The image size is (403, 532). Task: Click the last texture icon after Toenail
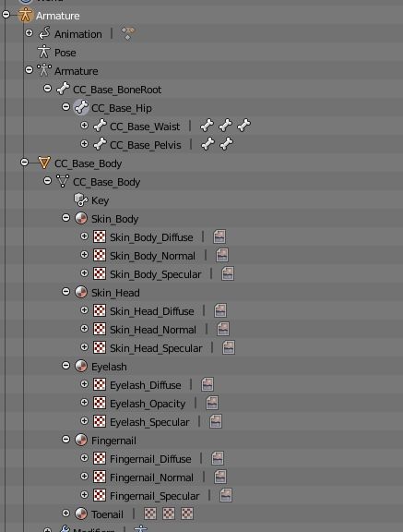tap(187, 514)
